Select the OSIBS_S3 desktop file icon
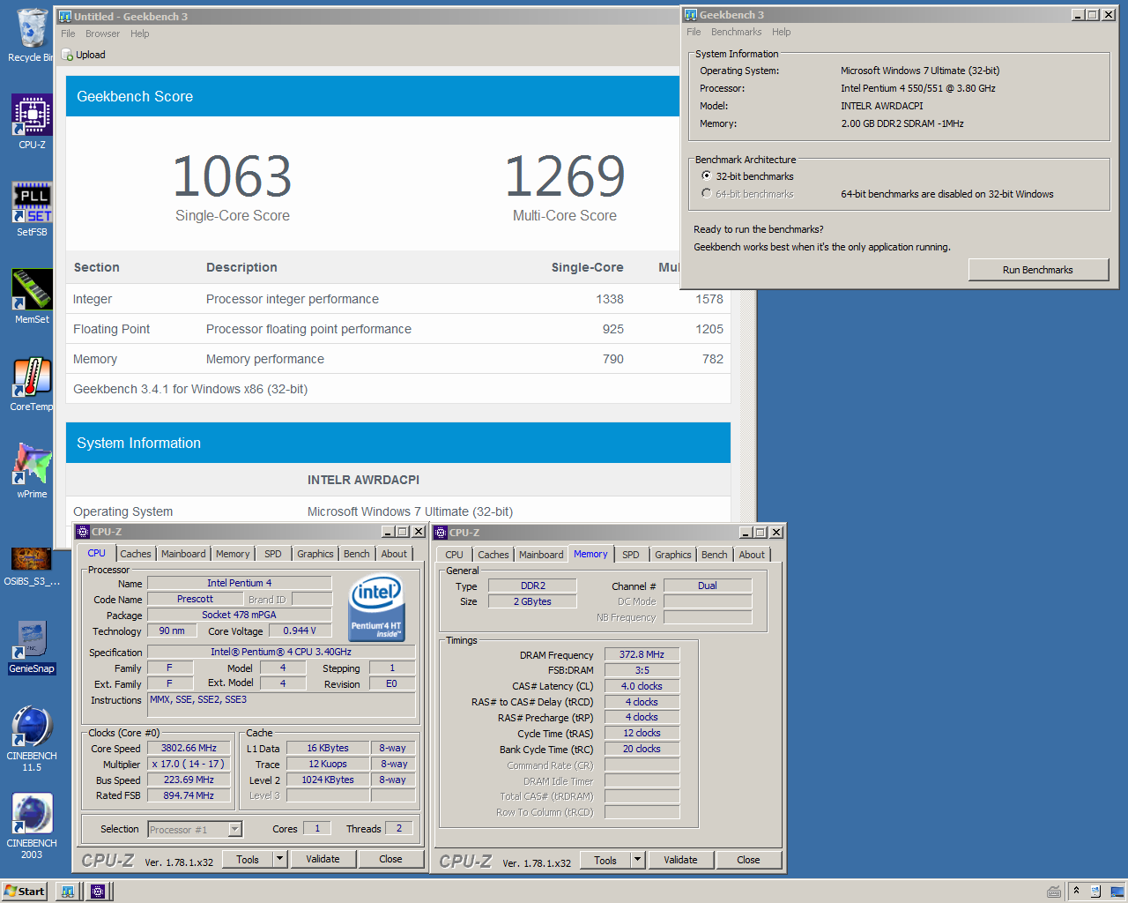1128x903 pixels. tap(32, 566)
